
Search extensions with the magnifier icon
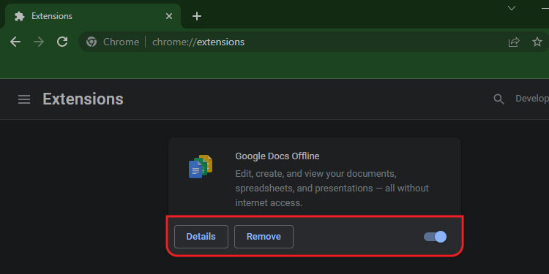(498, 99)
